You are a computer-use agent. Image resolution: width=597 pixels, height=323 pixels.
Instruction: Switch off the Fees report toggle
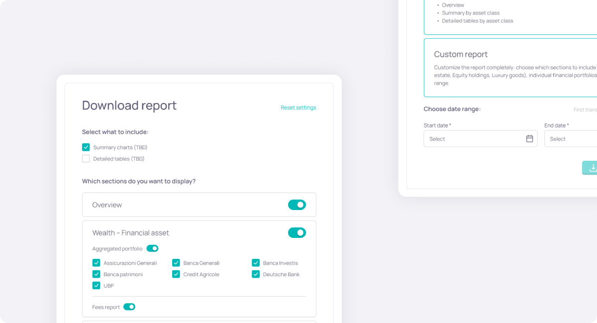click(x=129, y=307)
